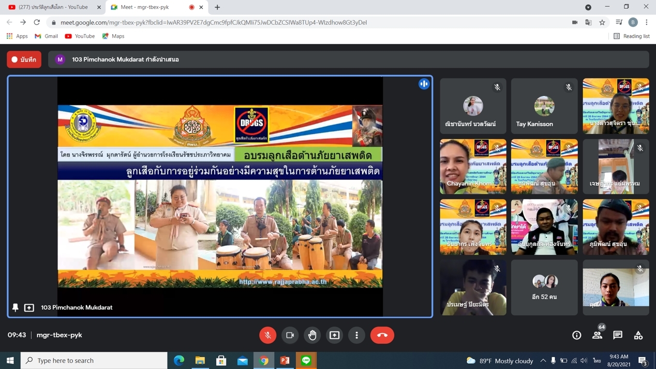Leave the call with red hang-up button
The width and height of the screenshot is (656, 369).
point(382,335)
